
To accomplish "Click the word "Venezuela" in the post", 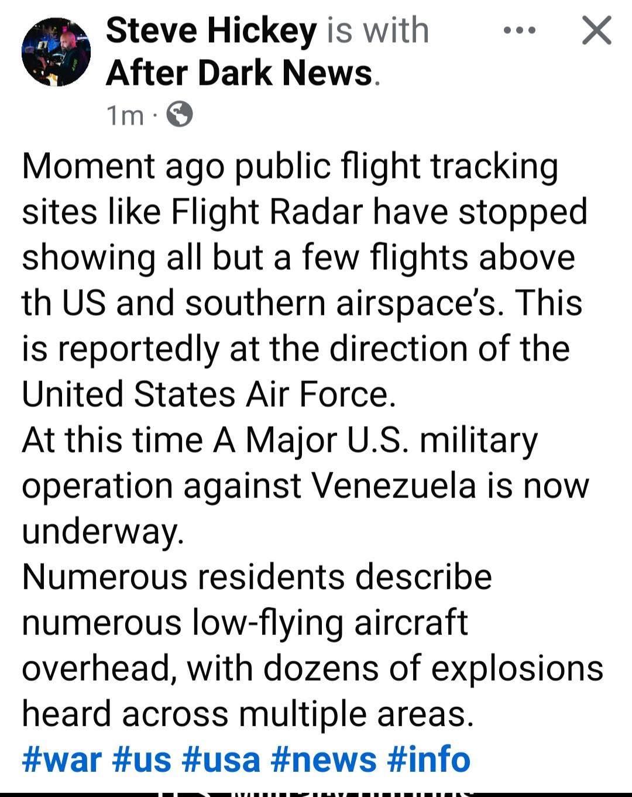I will (x=393, y=486).
